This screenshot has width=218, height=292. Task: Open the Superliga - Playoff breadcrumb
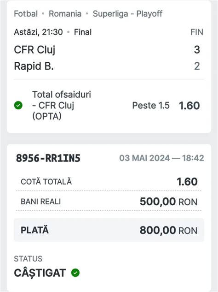tap(127, 14)
